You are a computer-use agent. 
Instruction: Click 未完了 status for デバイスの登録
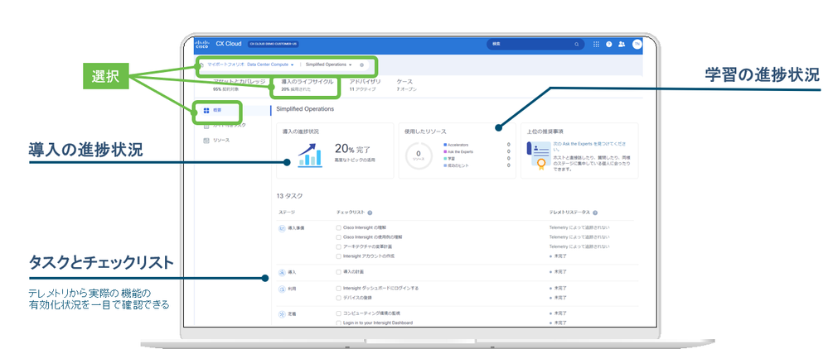coord(558,298)
